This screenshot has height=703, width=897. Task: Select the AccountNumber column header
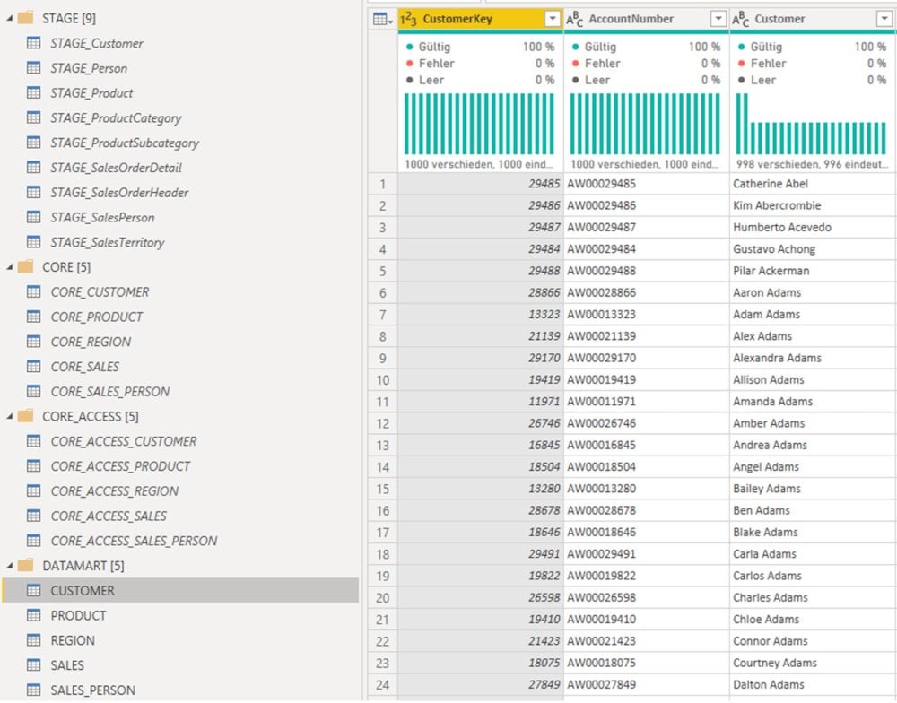(631, 19)
